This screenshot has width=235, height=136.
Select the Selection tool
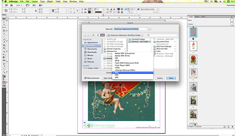[x=4, y=19]
